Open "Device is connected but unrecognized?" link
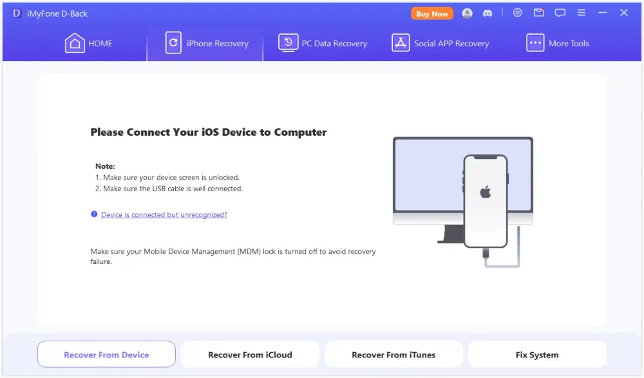 (x=164, y=215)
